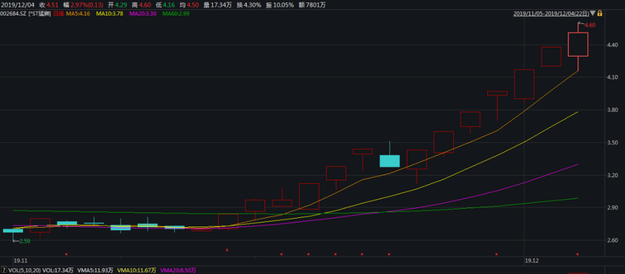The height and width of the screenshot is (274, 625).
Task: Click the VOL indicator help question mark
Action: 4,270
